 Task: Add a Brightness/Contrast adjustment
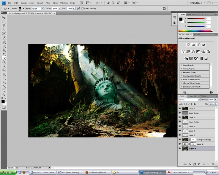tap(188, 45)
